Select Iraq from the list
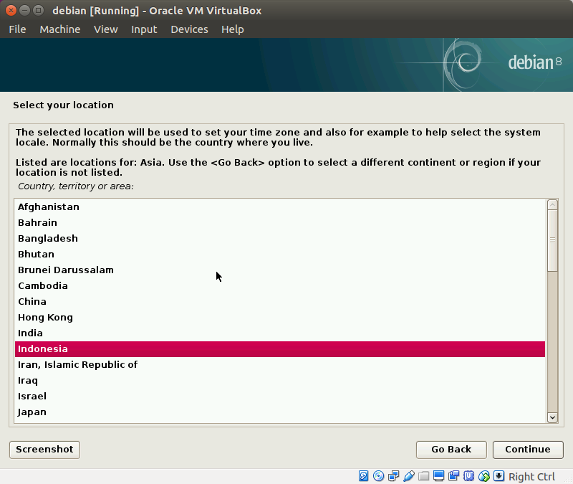 coord(280,381)
